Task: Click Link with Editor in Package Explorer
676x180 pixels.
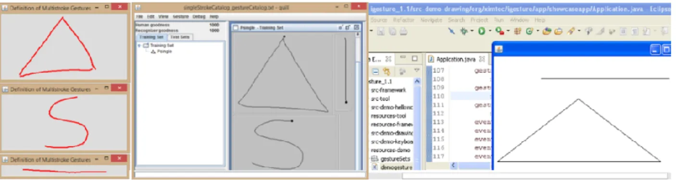Action: tap(387, 72)
